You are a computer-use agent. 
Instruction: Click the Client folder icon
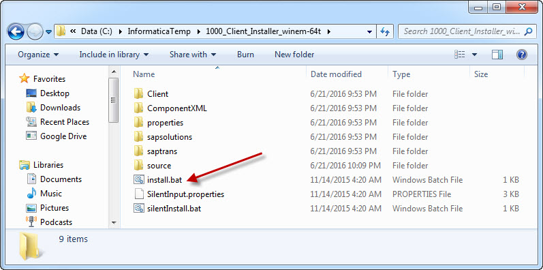coord(138,93)
